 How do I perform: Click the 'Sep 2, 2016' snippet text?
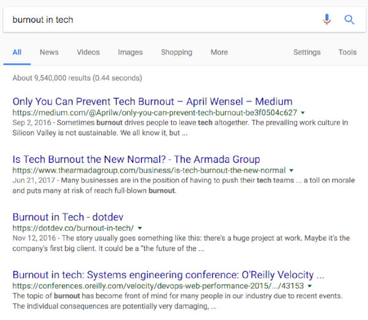click(x=180, y=128)
